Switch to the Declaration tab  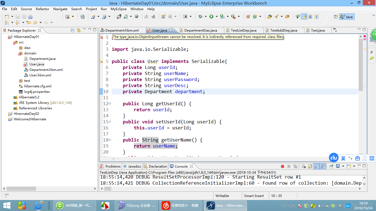[x=155, y=166]
